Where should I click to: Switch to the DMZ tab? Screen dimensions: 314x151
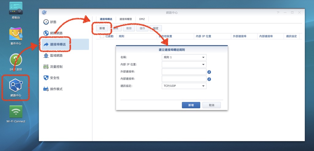tap(142, 19)
